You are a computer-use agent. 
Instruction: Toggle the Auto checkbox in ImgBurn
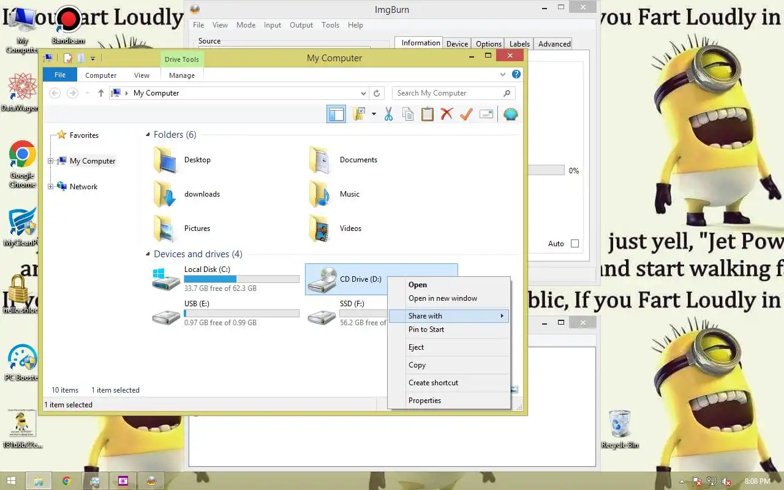[x=575, y=243]
